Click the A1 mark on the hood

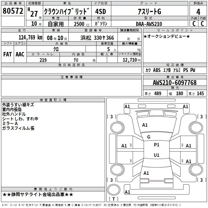(145, 125)
